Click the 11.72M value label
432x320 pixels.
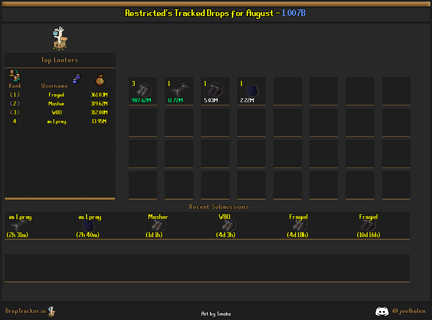coord(175,100)
